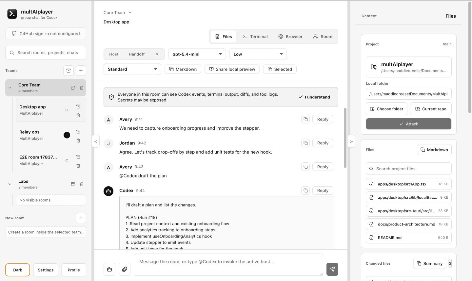Screen dimensions: 472x281
Task: Add a new team with plus icon
Action: [x=81, y=71]
